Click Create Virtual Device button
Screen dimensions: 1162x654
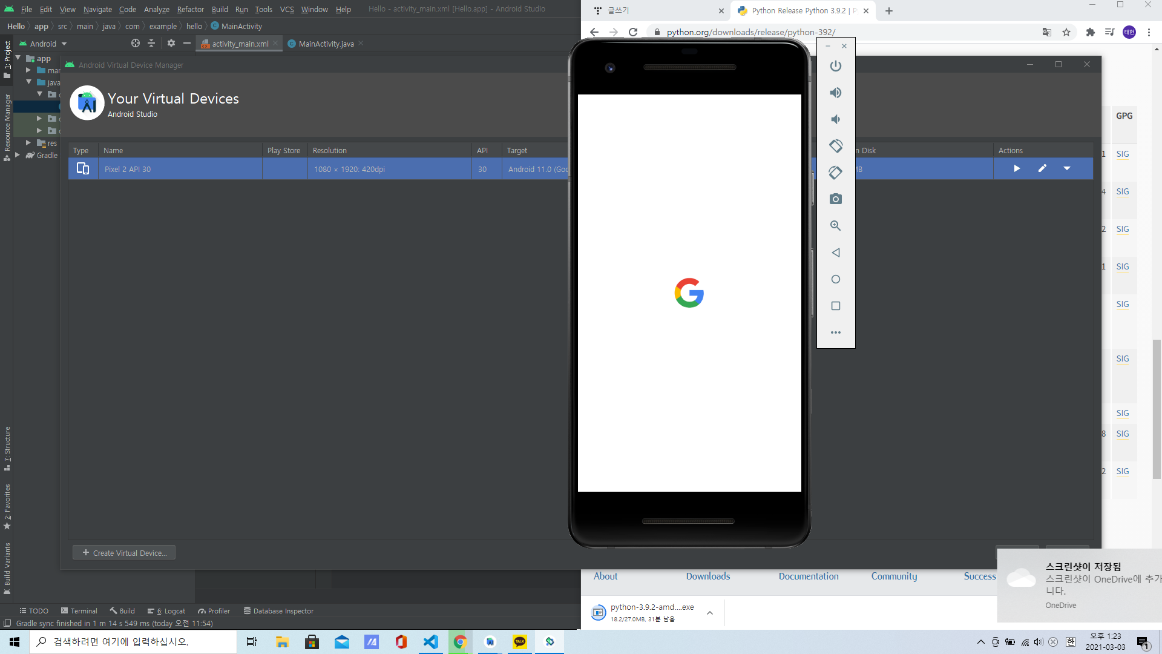[124, 553]
